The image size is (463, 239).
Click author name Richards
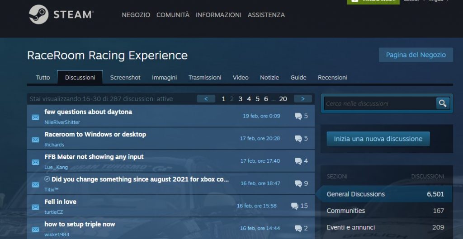click(54, 145)
